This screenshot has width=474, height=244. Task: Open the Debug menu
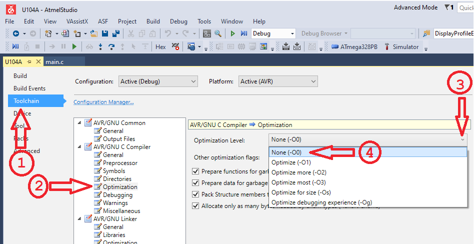178,21
